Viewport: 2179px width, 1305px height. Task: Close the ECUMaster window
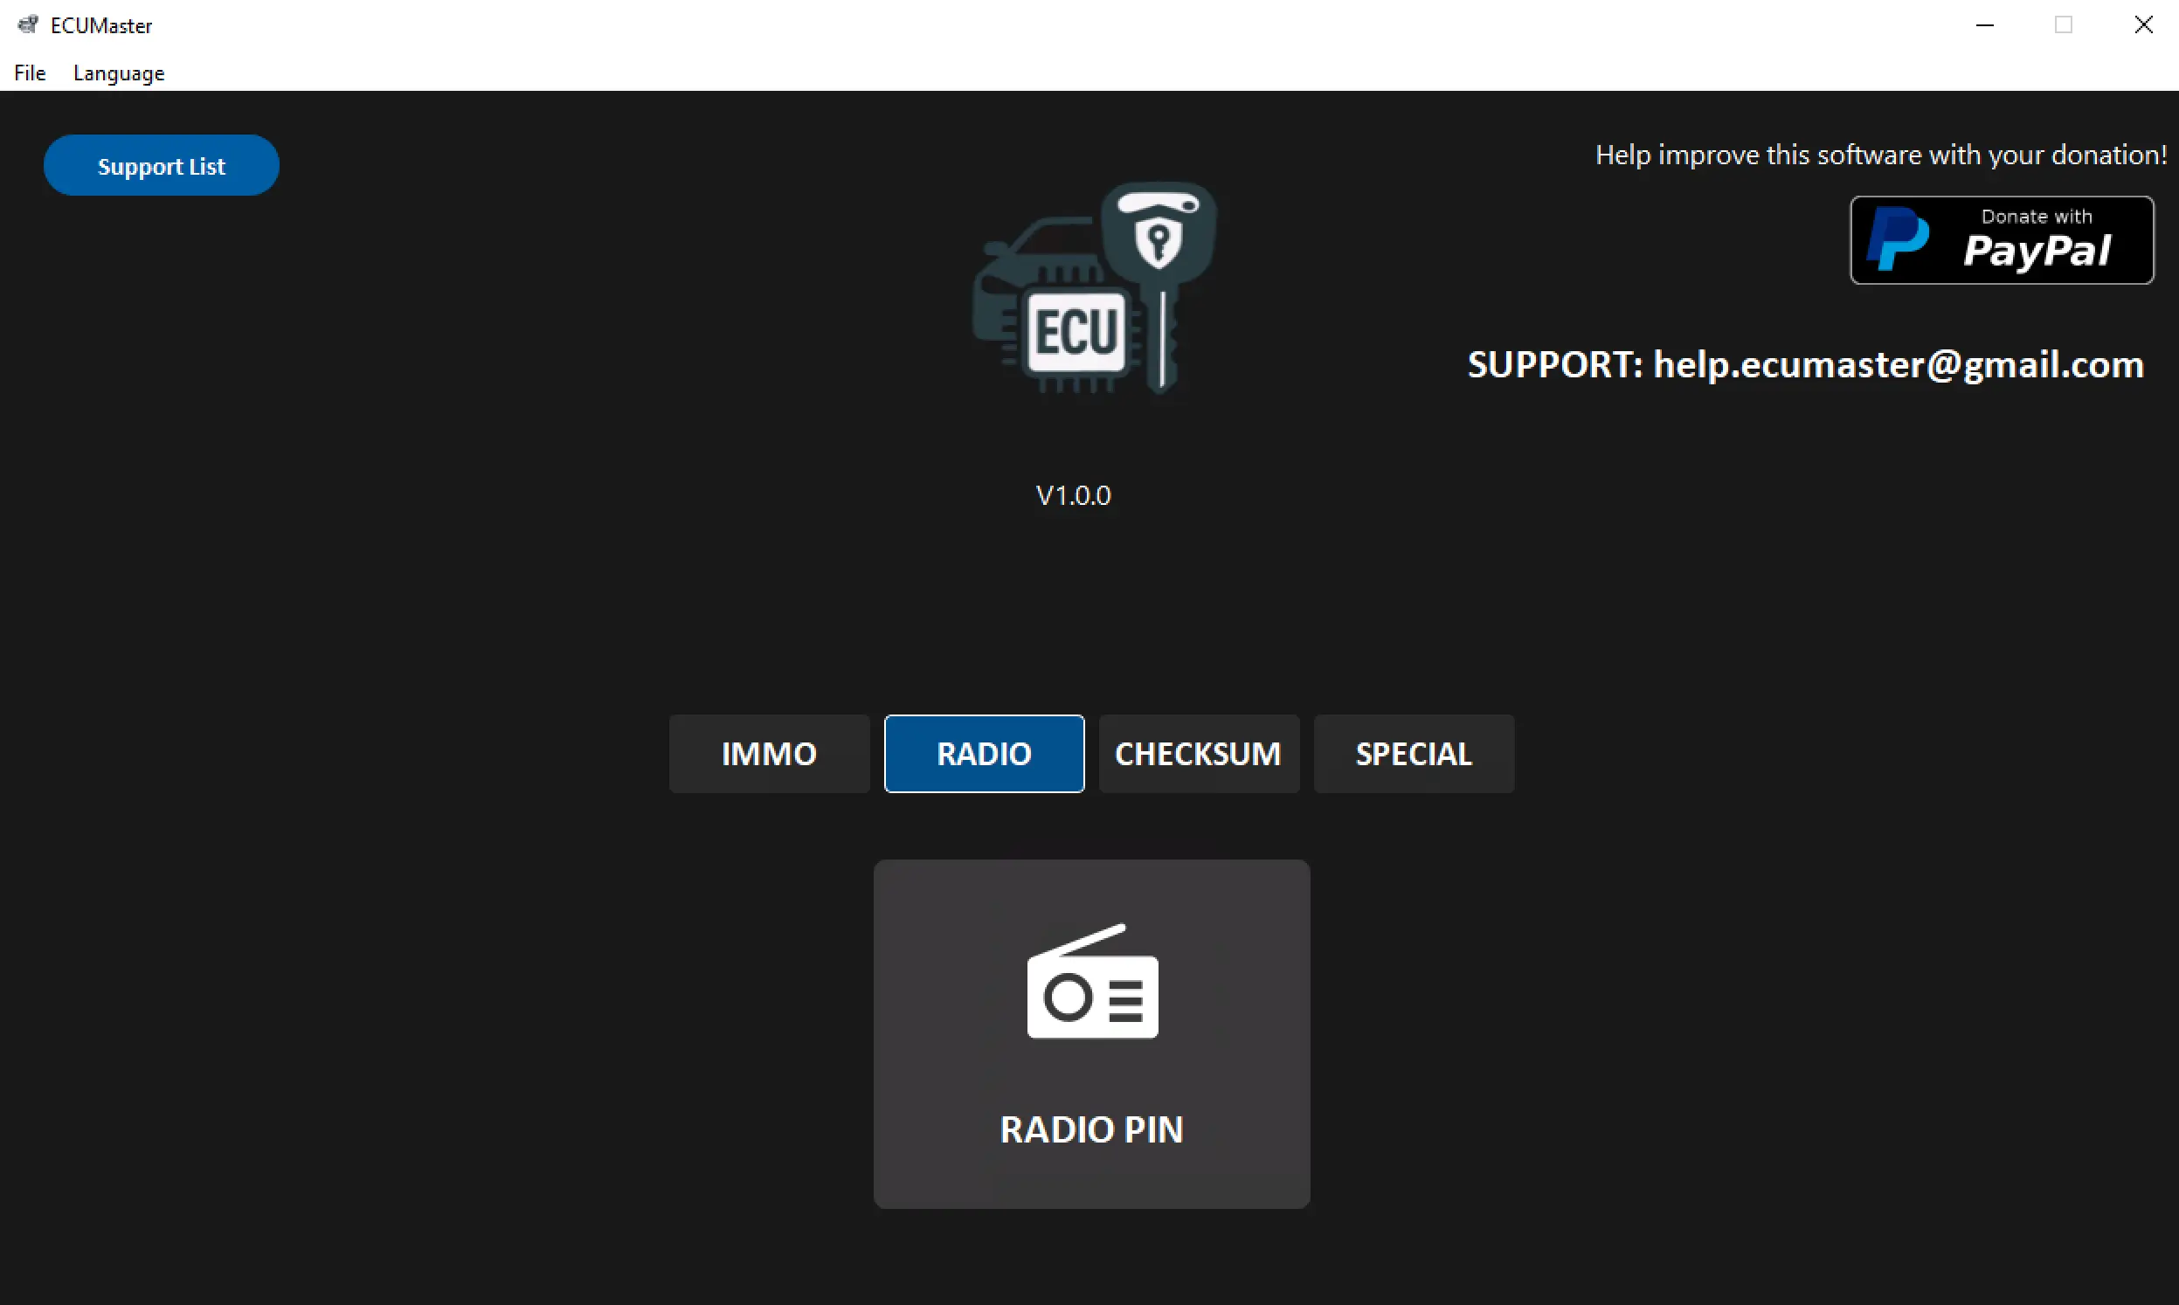(2143, 24)
